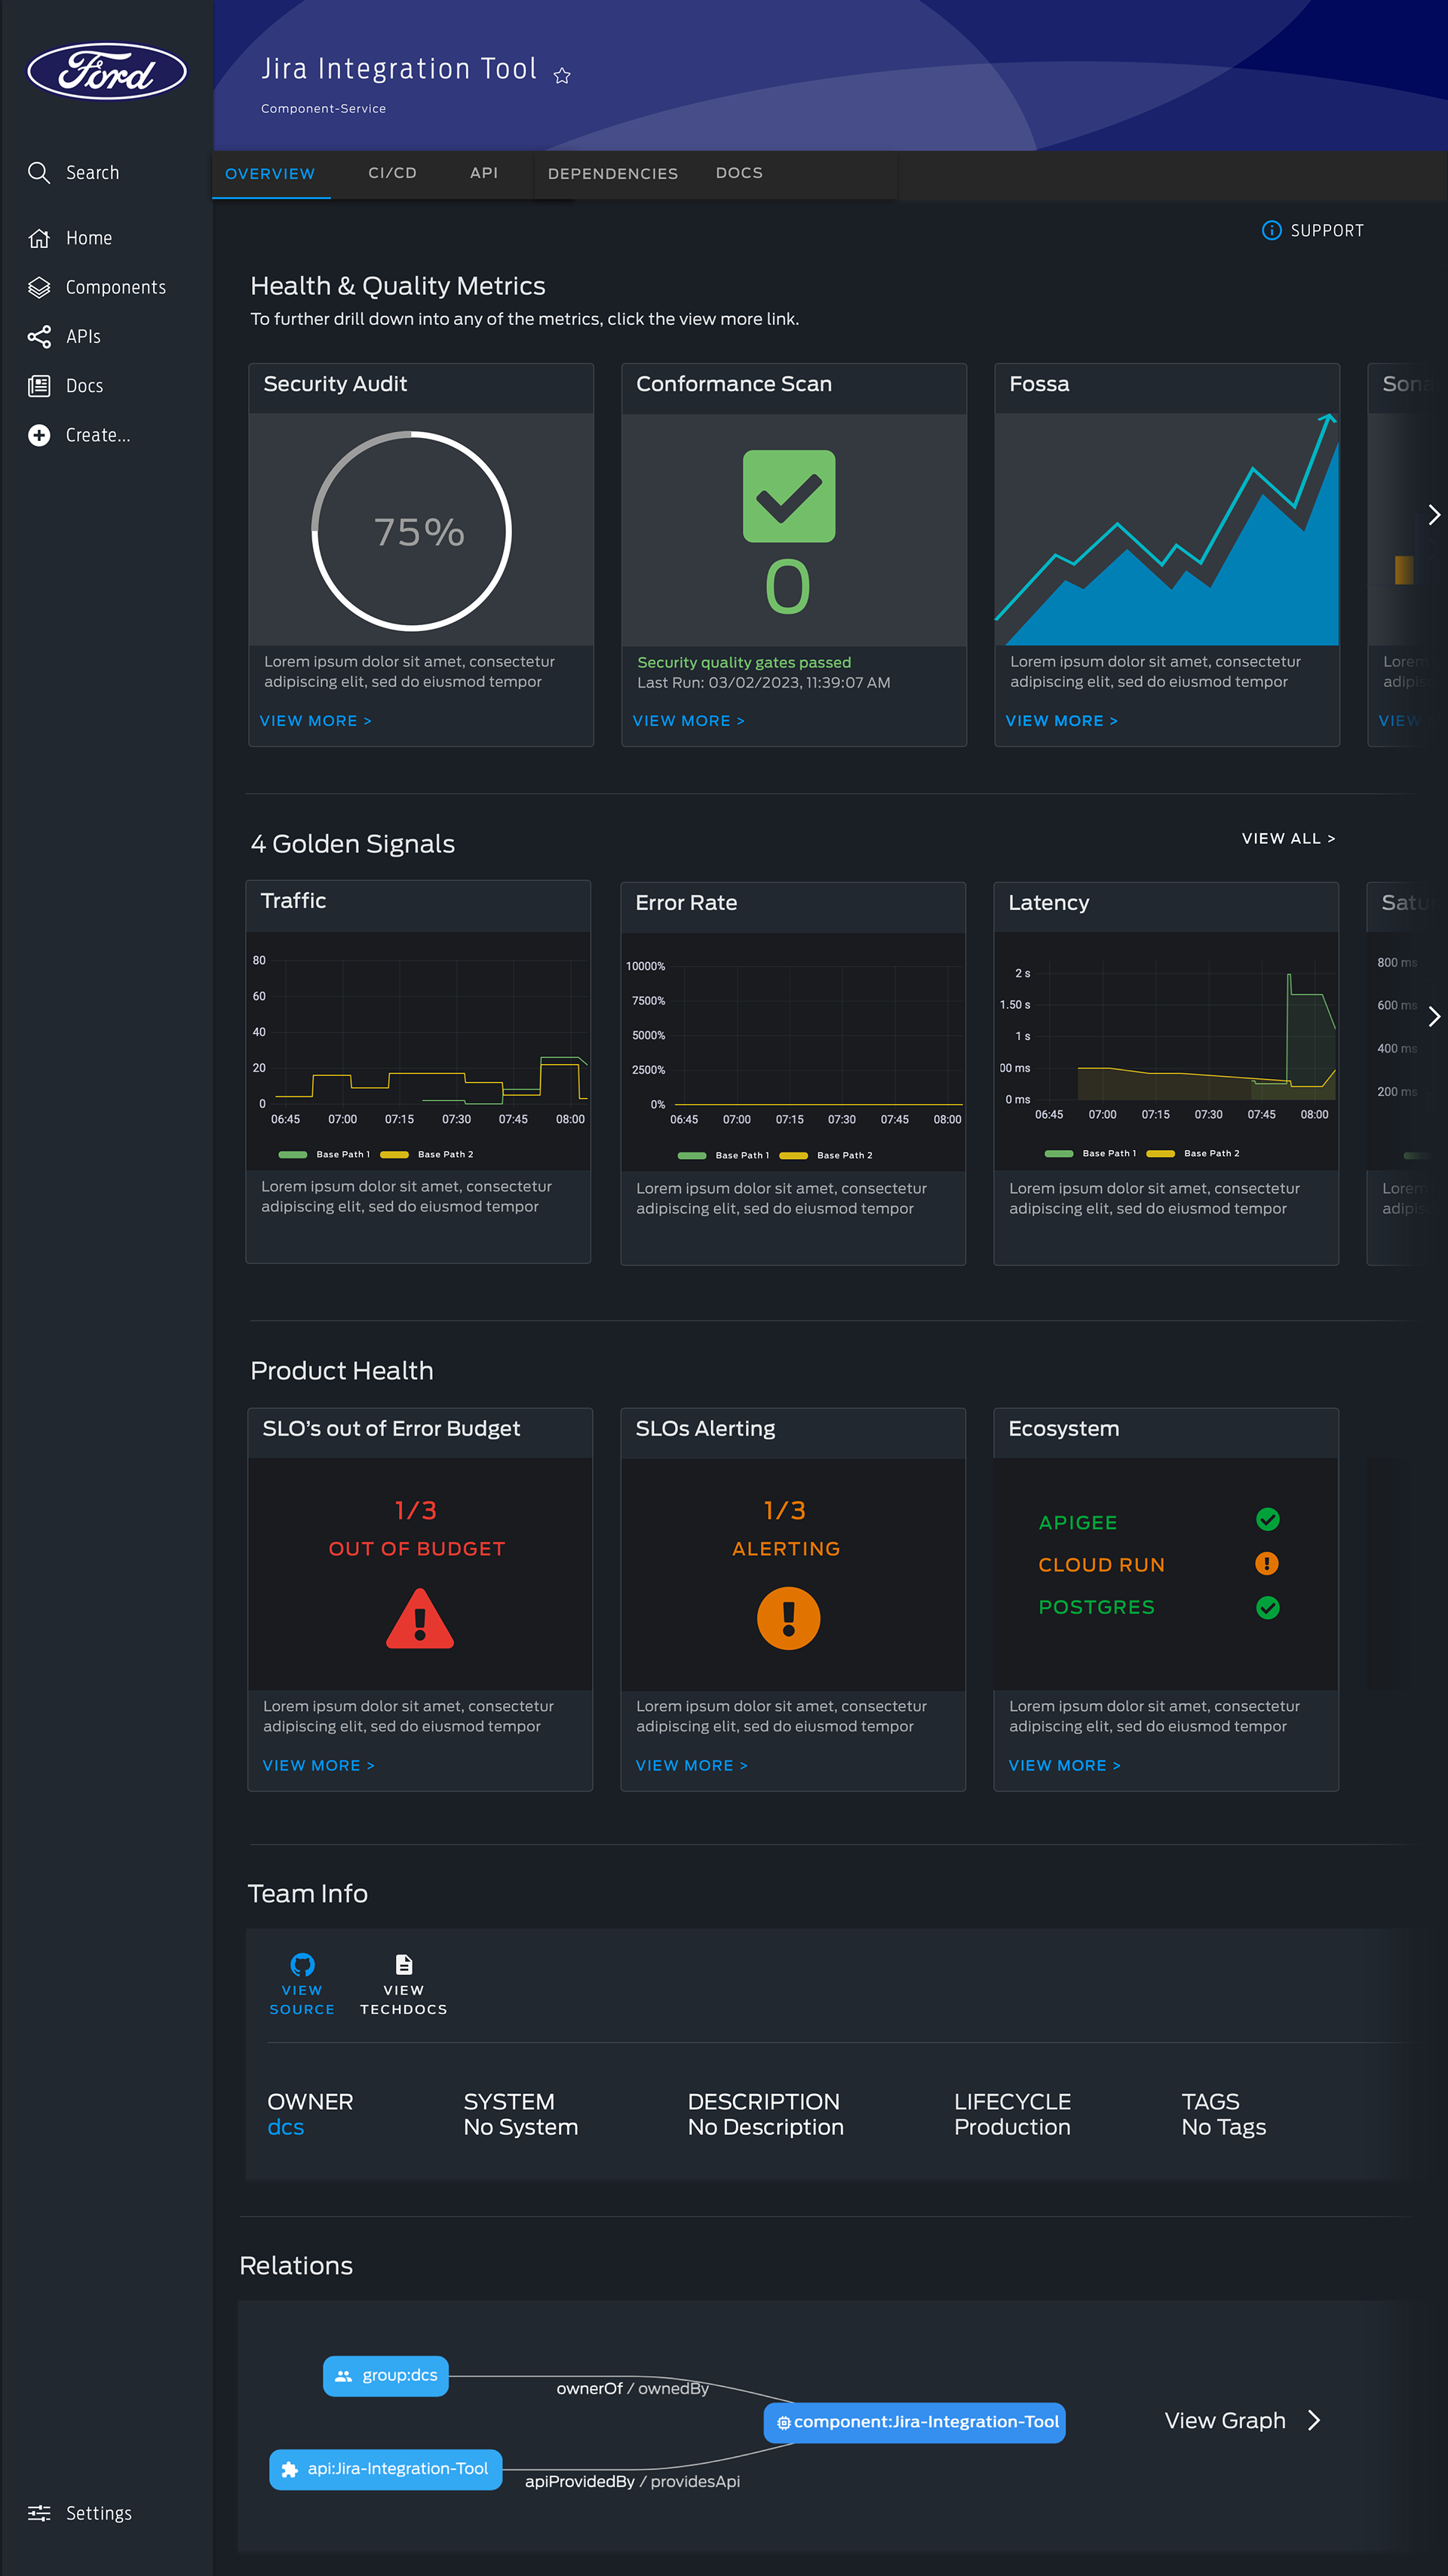Viewport: 1448px width, 2576px height.
Task: Click View More under SLOs Alerting
Action: pos(692,1766)
